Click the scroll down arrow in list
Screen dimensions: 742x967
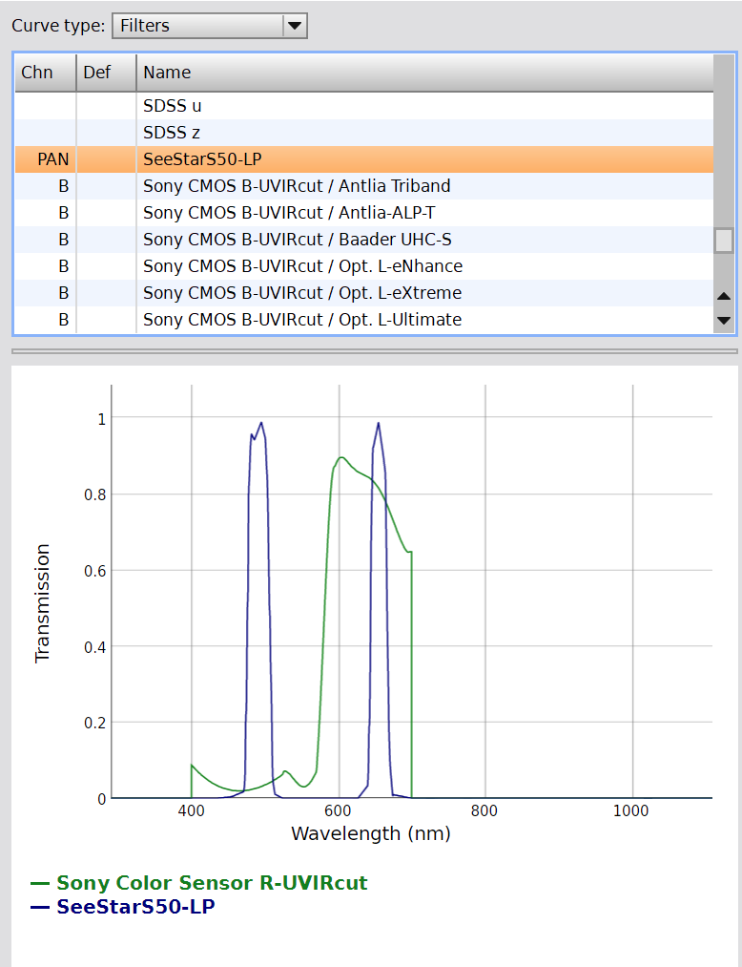tap(724, 320)
